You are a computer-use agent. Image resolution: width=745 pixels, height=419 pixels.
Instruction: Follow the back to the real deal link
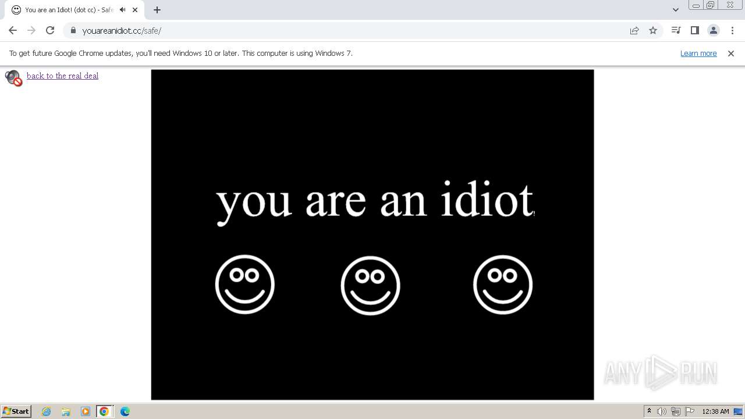(x=62, y=76)
